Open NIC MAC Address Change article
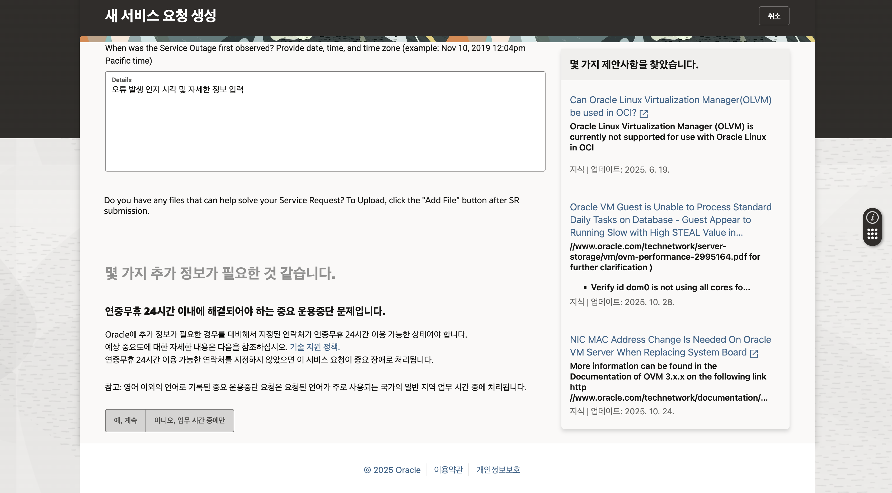 [x=670, y=340]
